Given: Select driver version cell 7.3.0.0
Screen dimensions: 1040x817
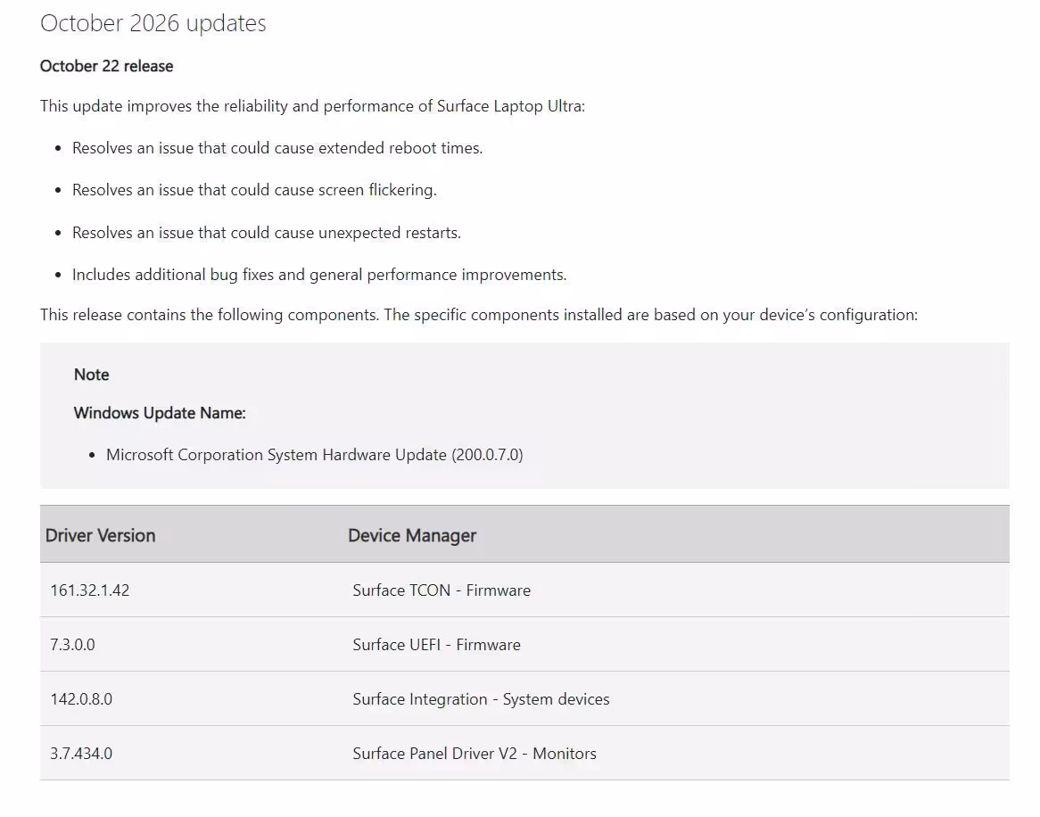Looking at the screenshot, I should click(72, 645).
